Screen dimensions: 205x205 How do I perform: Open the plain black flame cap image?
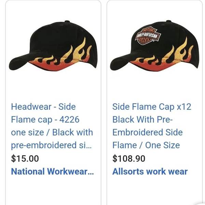[x=53, y=46]
